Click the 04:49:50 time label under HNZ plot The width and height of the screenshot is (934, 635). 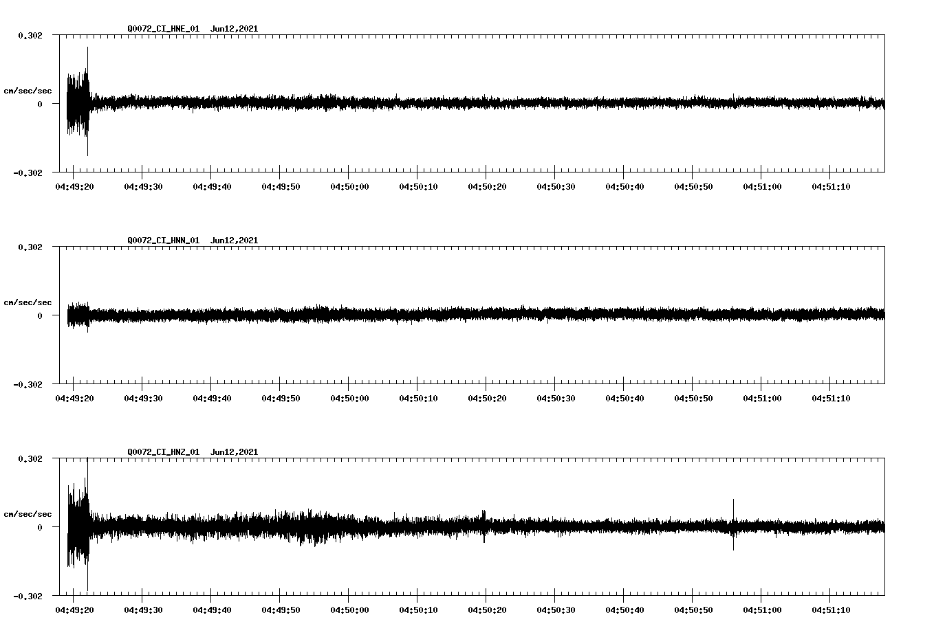281,610
